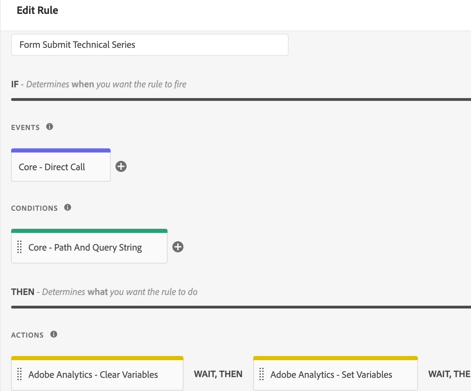Open Core - Path And Query String condition
This screenshot has width=471, height=391.
coord(85,247)
